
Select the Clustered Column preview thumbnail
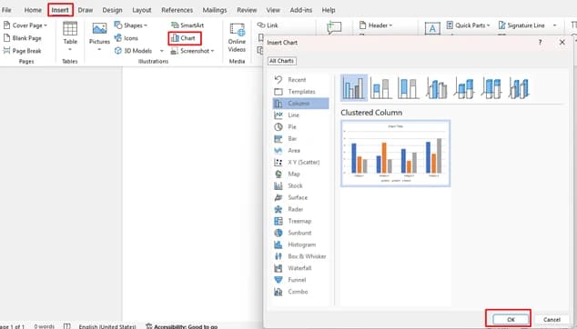click(396, 154)
